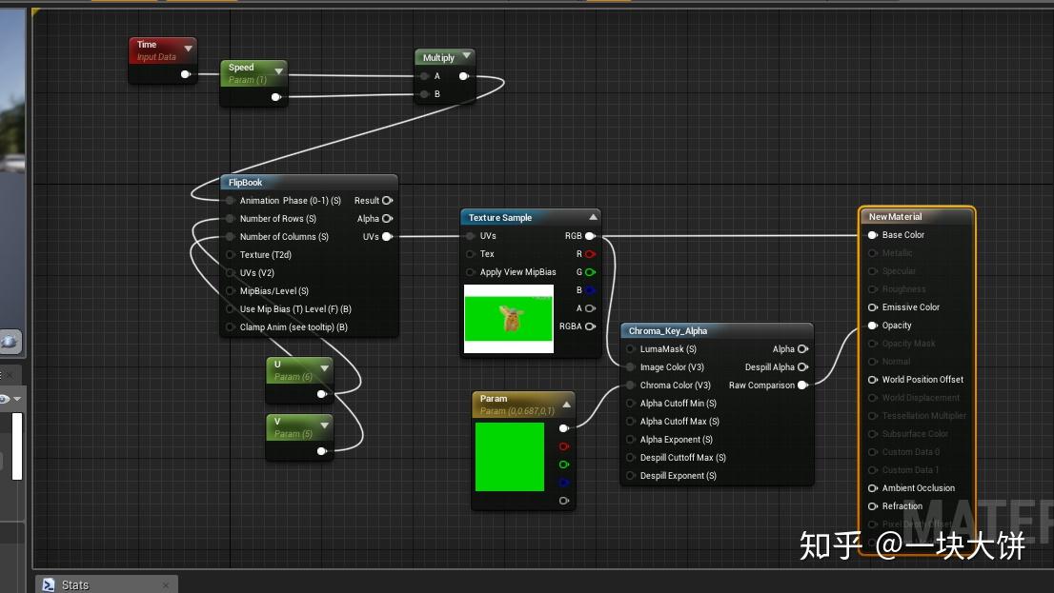Click the Raw Comparison output pin

point(804,385)
